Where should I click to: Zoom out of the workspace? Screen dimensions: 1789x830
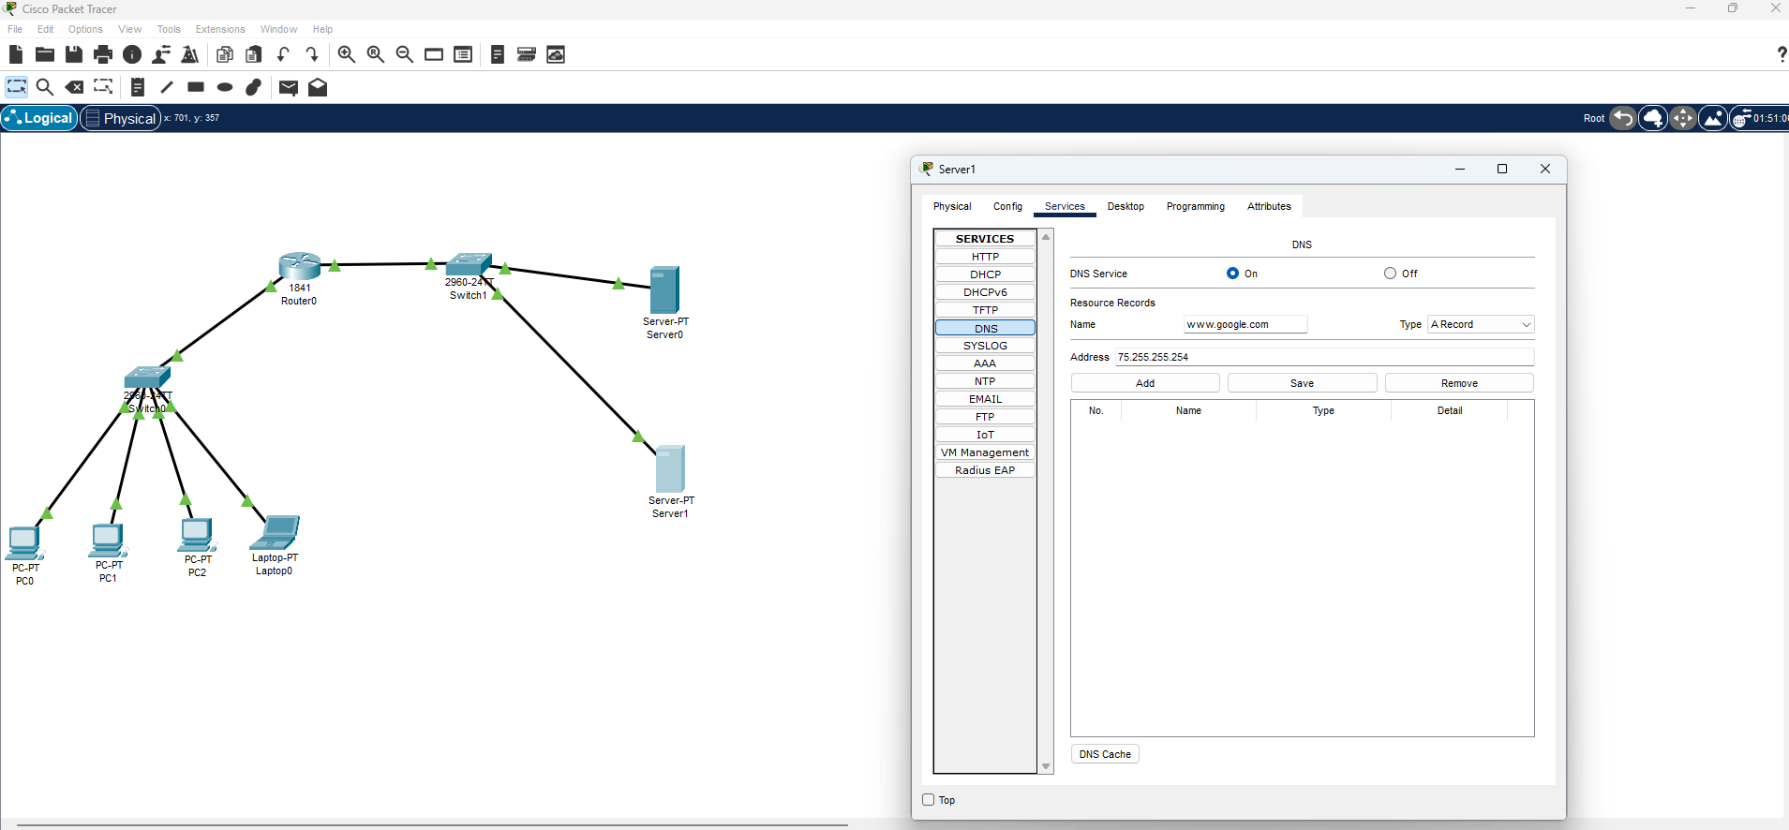click(405, 54)
